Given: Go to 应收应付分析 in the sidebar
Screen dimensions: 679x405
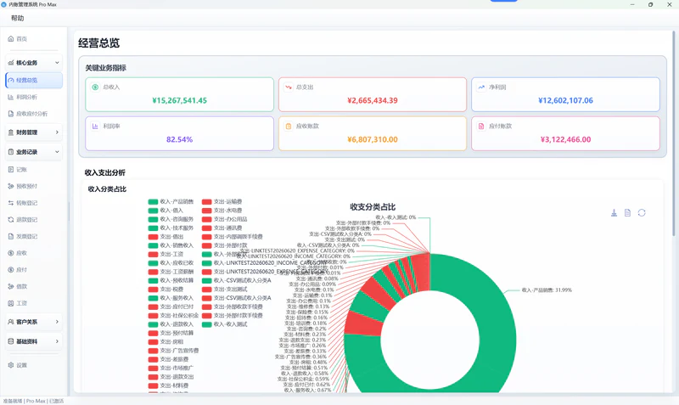Looking at the screenshot, I should point(34,114).
